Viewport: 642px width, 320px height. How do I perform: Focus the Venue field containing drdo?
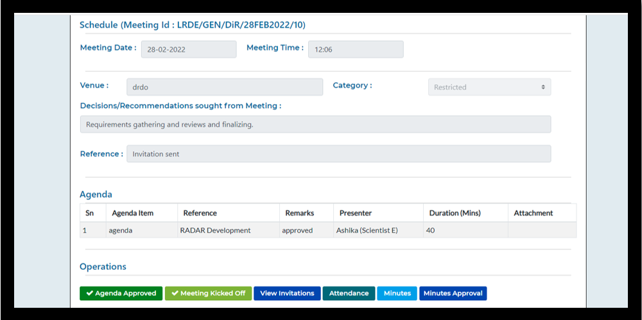(x=225, y=87)
